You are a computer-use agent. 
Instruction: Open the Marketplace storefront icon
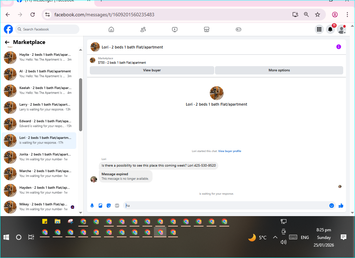[x=207, y=29]
